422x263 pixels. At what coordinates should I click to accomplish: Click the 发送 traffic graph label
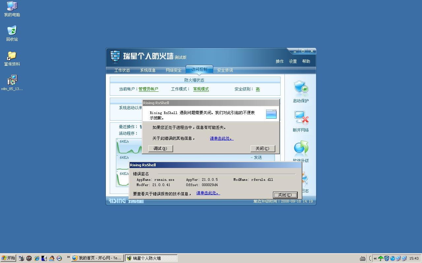256,157
